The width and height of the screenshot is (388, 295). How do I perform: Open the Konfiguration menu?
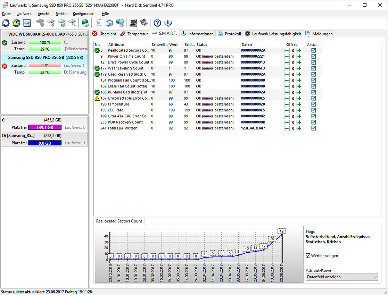coord(83,14)
